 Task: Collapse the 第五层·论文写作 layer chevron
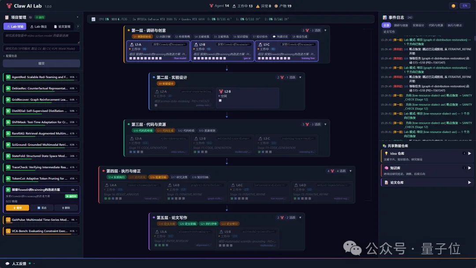[300, 217]
